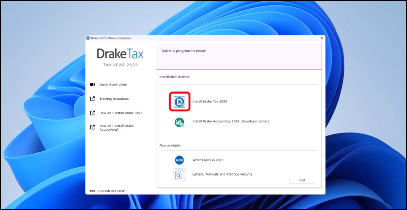The image size is (407, 210).
Task: Click the Training Resources external link icon
Action: (x=92, y=99)
